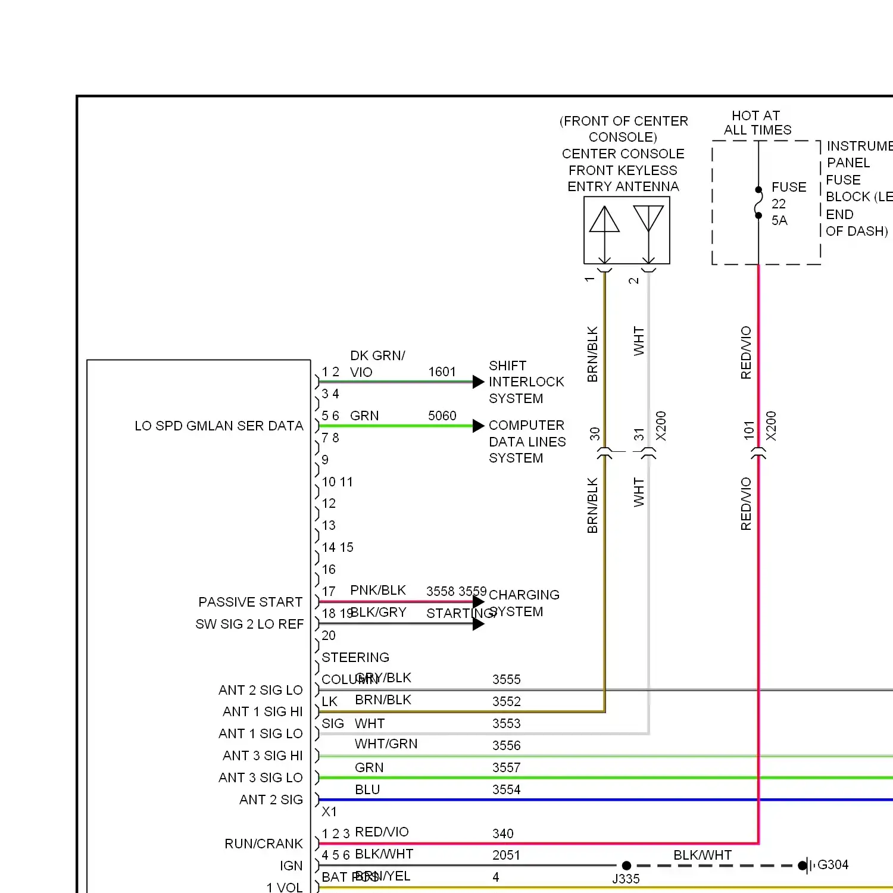Click the SHIFT INTERLOCK SYSTEM label
Screen dimensions: 893x893
526,382
